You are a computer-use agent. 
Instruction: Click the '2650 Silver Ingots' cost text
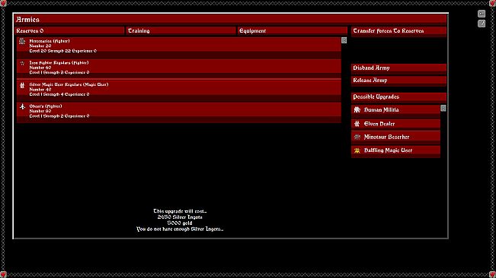[x=180, y=217]
